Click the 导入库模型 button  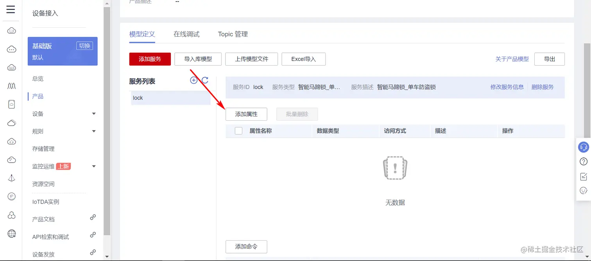tap(198, 59)
